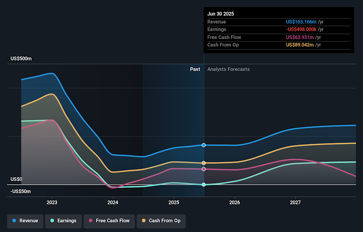Toggle the Cash From Op legend button
Image resolution: width=363 pixels, height=232 pixels.
(161, 221)
